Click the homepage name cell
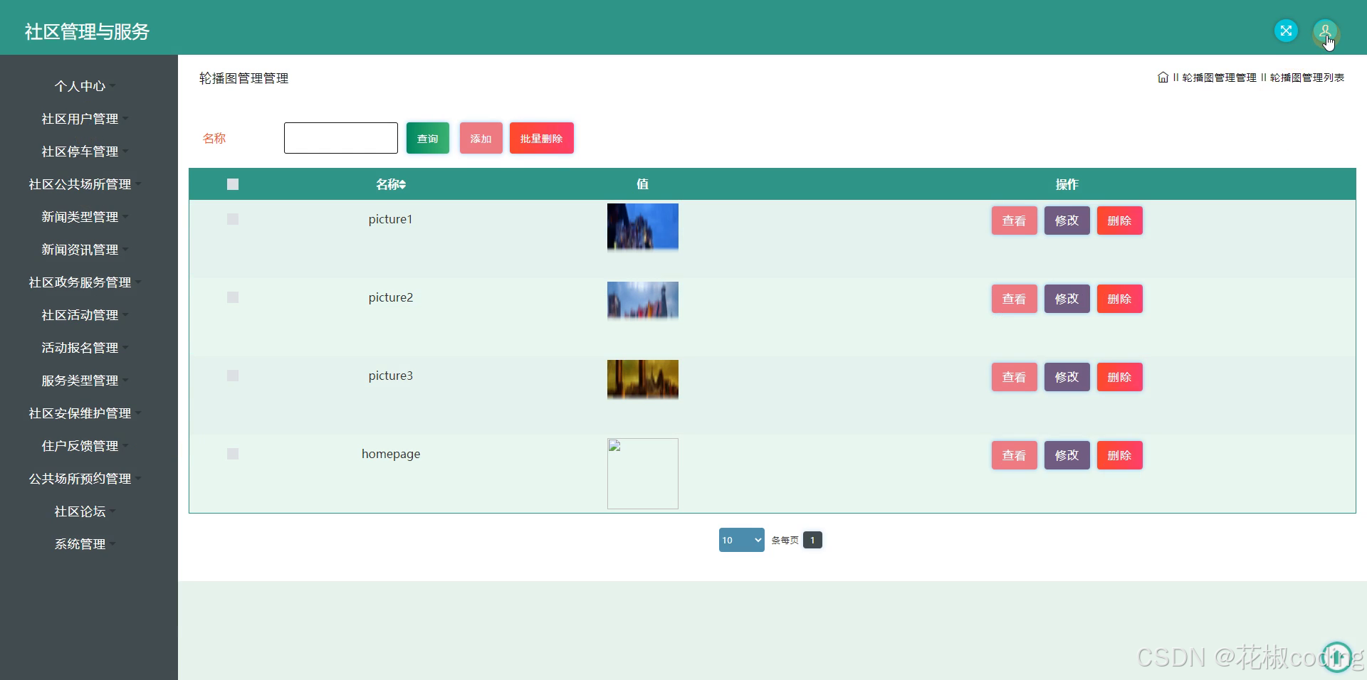Screen dimensions: 1367x680 tap(390, 454)
